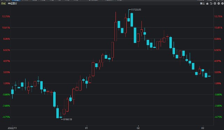Click the 01 month label on time axis

click(86, 128)
